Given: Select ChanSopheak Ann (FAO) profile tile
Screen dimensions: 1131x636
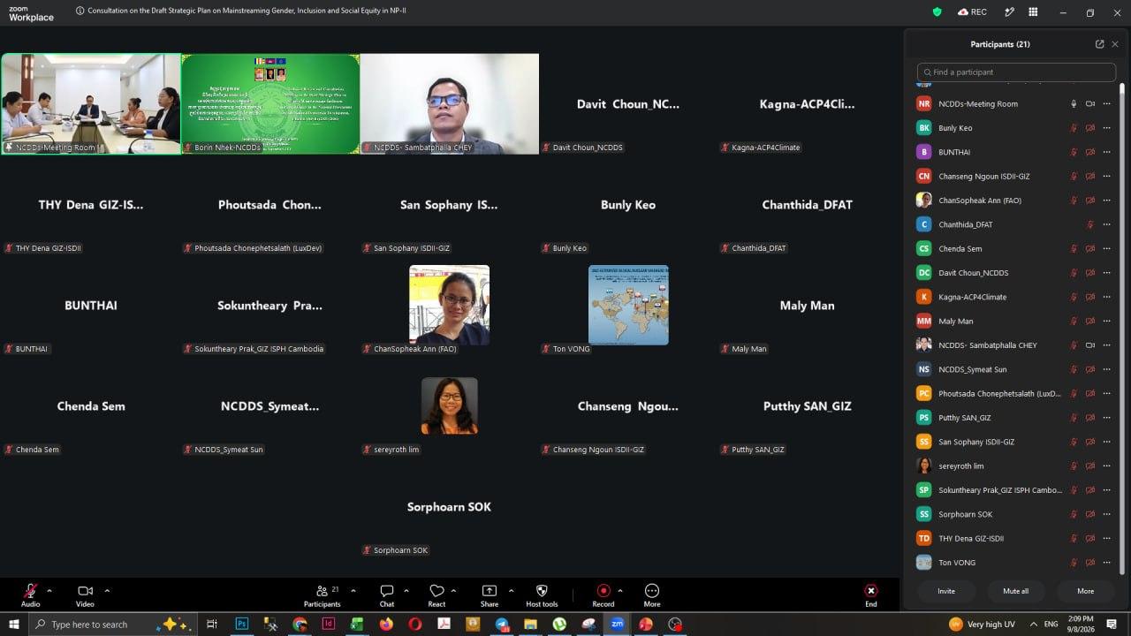Looking at the screenshot, I should tap(449, 305).
